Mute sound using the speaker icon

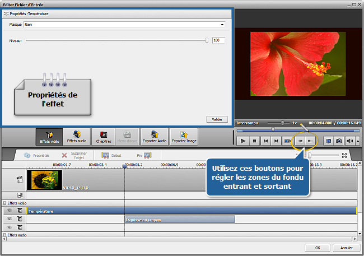349,141
